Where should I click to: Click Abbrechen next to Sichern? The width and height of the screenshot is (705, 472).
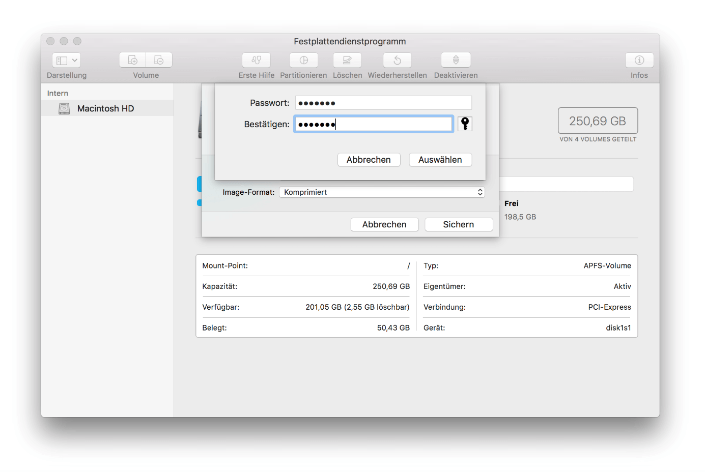(x=384, y=224)
